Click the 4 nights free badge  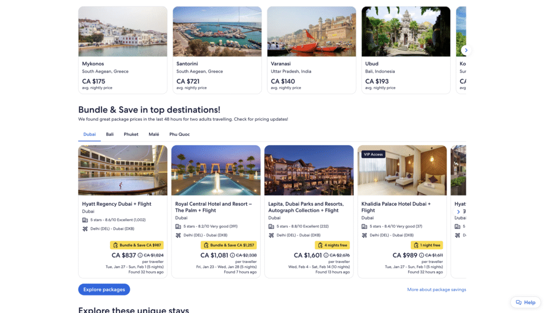tap(333, 245)
